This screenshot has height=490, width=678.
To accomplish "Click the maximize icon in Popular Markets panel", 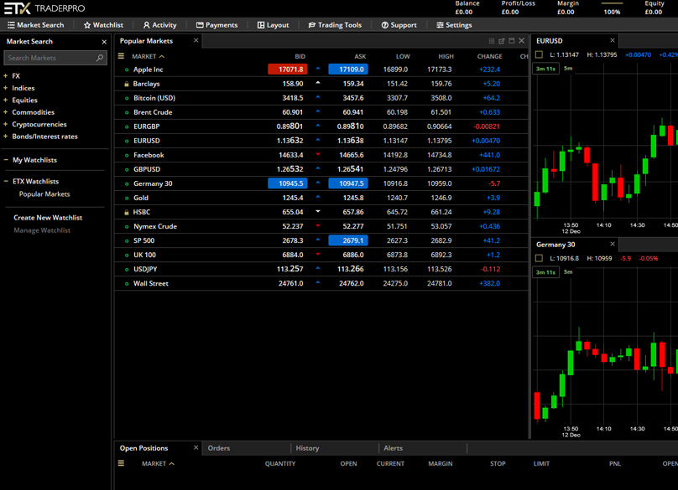I will point(512,40).
